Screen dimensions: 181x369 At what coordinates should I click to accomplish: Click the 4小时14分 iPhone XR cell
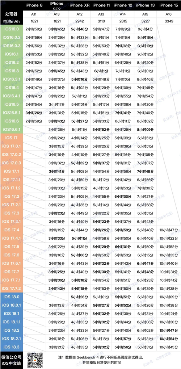point(80,138)
